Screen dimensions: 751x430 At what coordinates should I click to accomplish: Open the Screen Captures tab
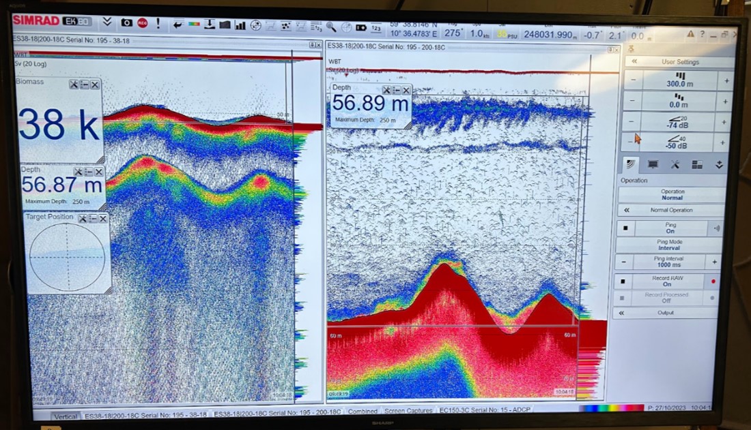408,412
